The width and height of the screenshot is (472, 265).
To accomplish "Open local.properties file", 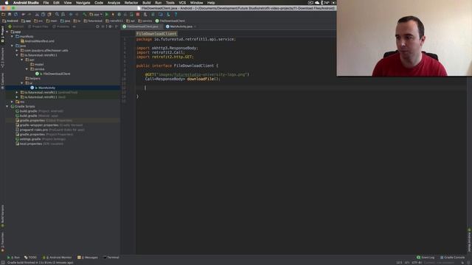I will click(40, 144).
